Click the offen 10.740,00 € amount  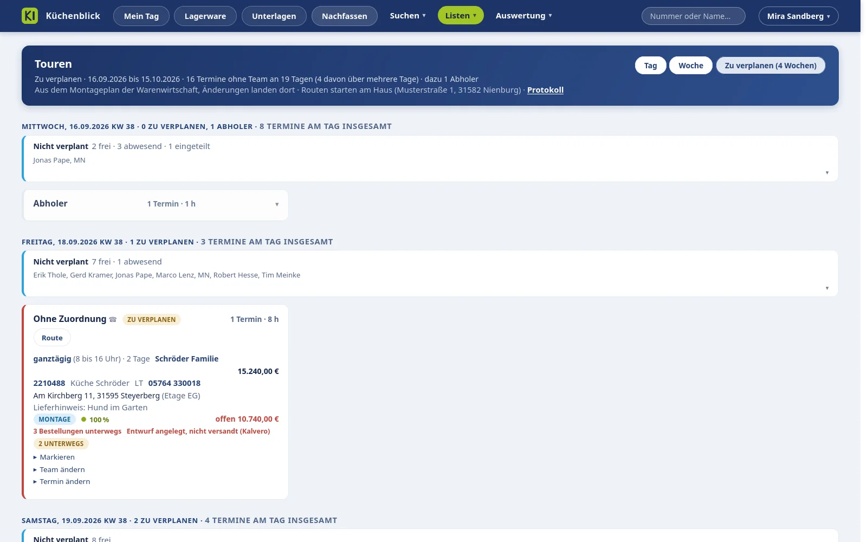pyautogui.click(x=247, y=419)
